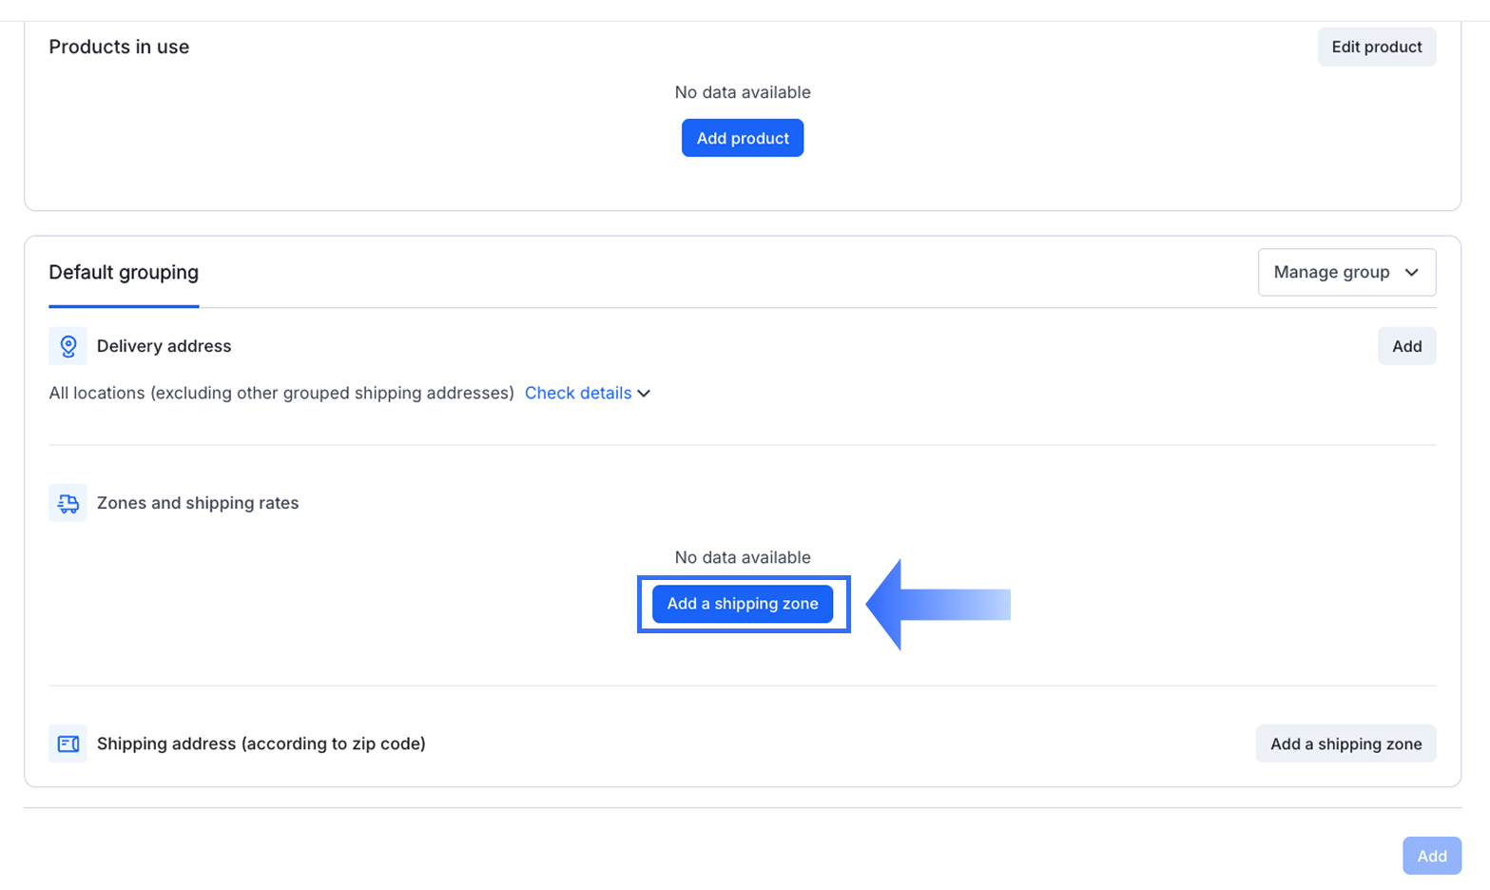Viewport: 1490px width, 890px height.
Task: Click the delivery address location pin icon
Action: [68, 346]
